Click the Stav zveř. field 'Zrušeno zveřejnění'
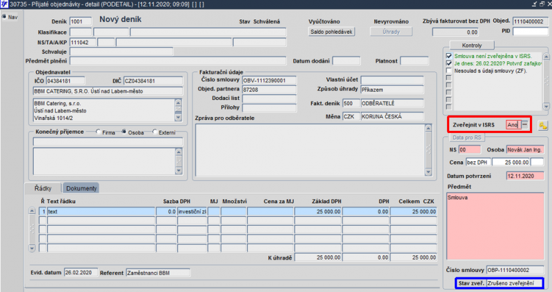 pos(514,283)
